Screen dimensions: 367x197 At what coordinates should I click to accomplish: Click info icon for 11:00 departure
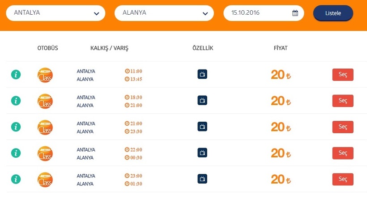point(16,74)
